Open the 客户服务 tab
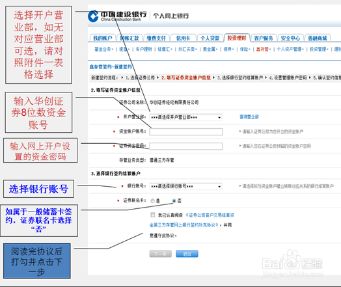The height and width of the screenshot is (287, 341). (264, 38)
